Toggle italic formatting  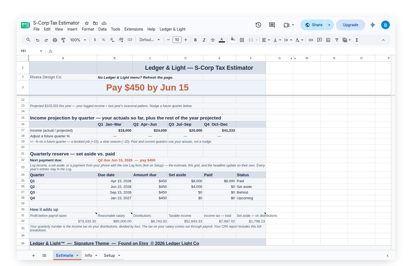(204, 40)
